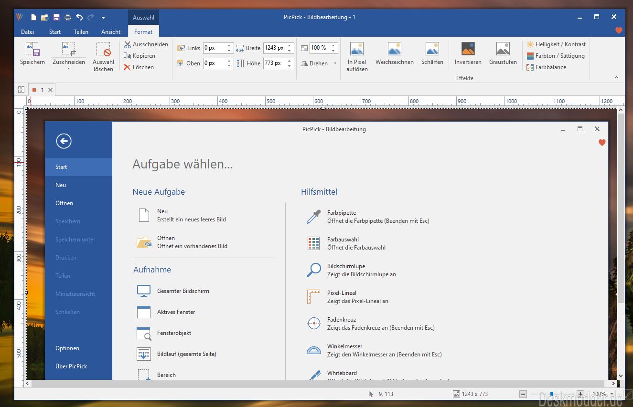Image resolution: width=633 pixels, height=407 pixels.
Task: Click into the Breite width field
Action: 274,48
